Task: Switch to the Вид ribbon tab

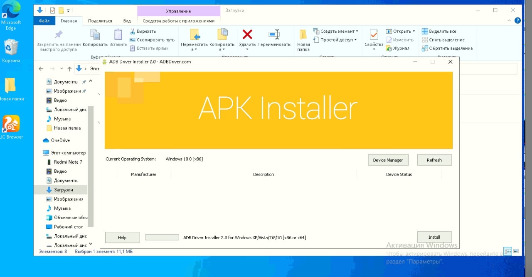Action: point(127,21)
